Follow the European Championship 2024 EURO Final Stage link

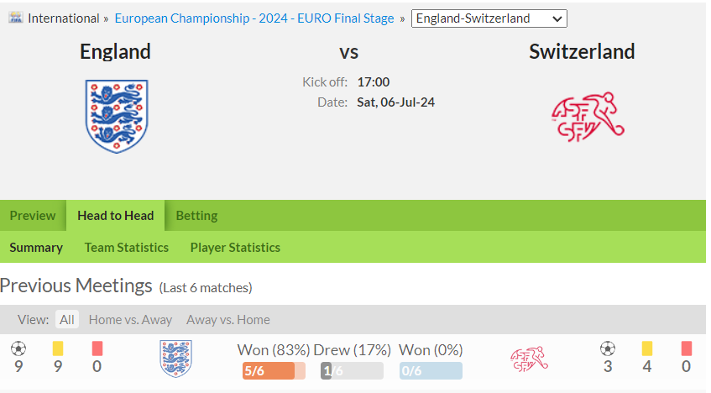point(254,18)
